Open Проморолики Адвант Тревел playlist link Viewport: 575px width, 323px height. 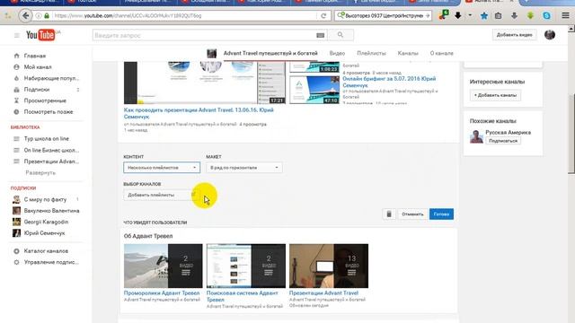pos(162,293)
